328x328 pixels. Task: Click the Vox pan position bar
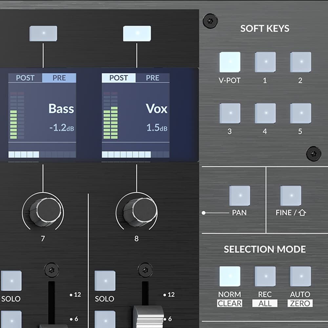tap(135, 154)
